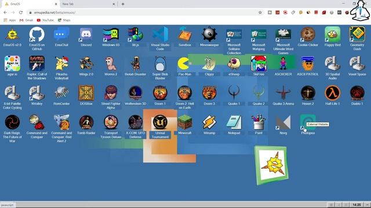This screenshot has width=371, height=208.
Task: Launch Street Fighter Alpha icon
Action: (111, 93)
